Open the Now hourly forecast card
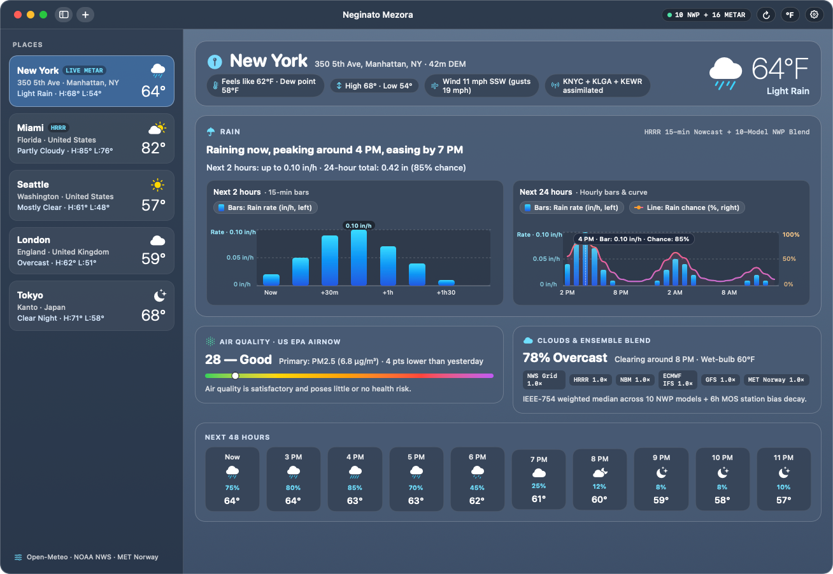 pos(232,479)
